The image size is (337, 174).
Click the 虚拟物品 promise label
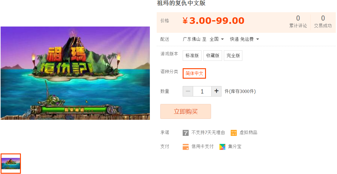point(248,133)
